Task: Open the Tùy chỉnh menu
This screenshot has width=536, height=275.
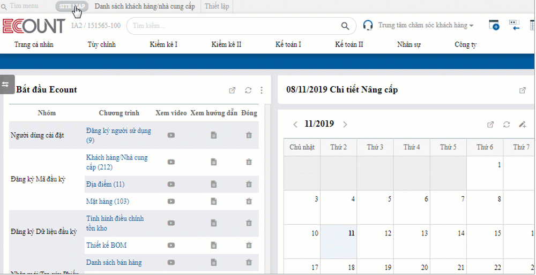Action: tap(101, 45)
